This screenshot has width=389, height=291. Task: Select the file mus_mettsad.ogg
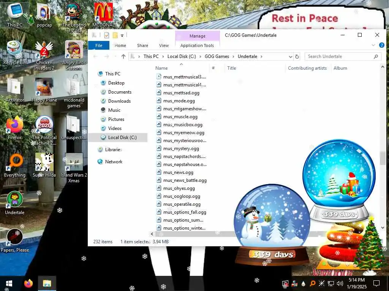pos(181,93)
